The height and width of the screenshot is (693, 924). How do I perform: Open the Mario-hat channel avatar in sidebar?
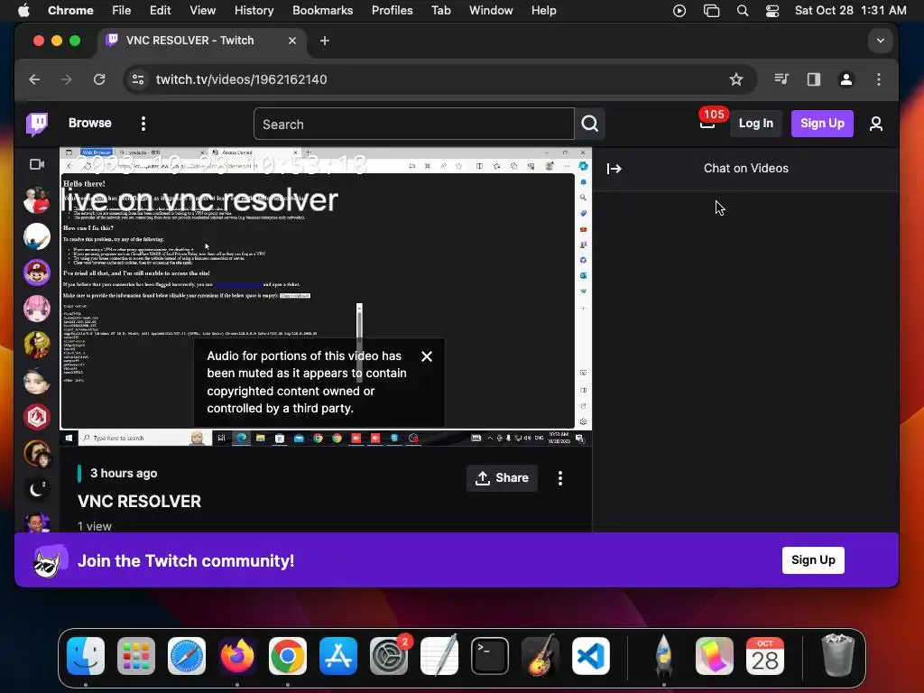36,273
